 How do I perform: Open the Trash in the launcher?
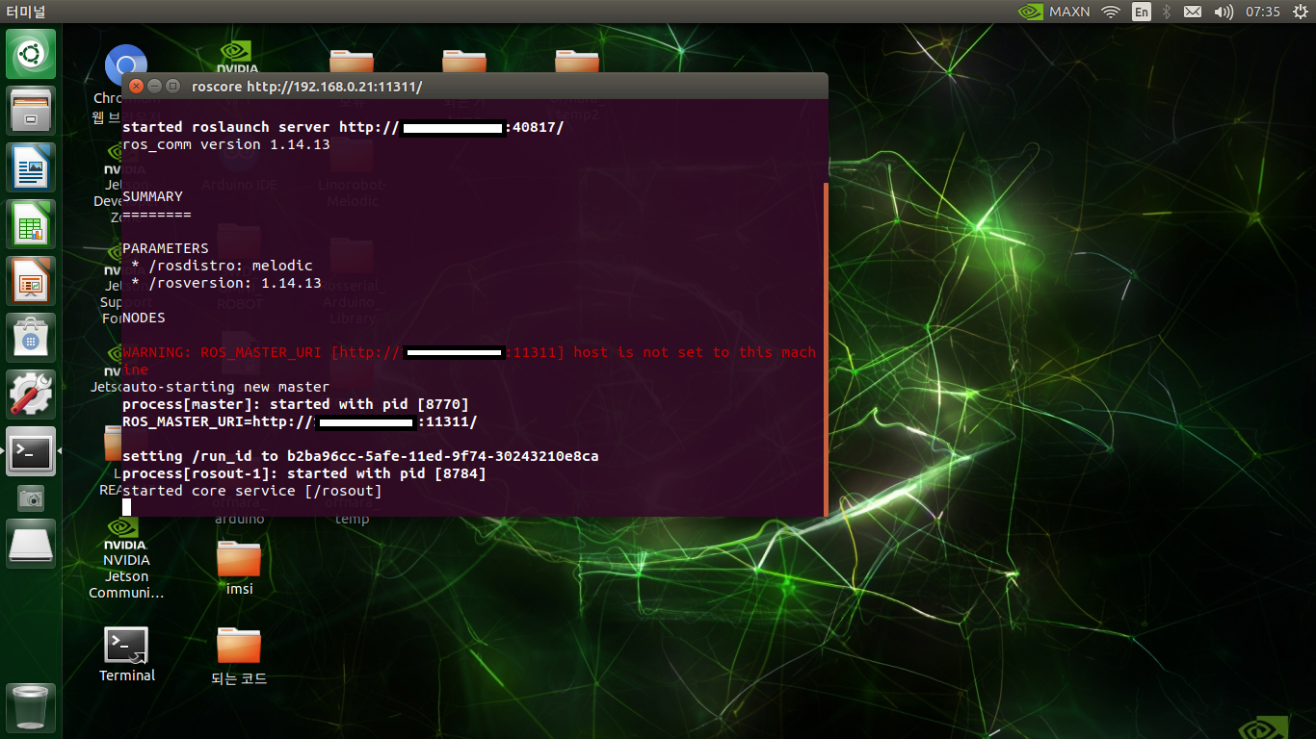pos(32,708)
